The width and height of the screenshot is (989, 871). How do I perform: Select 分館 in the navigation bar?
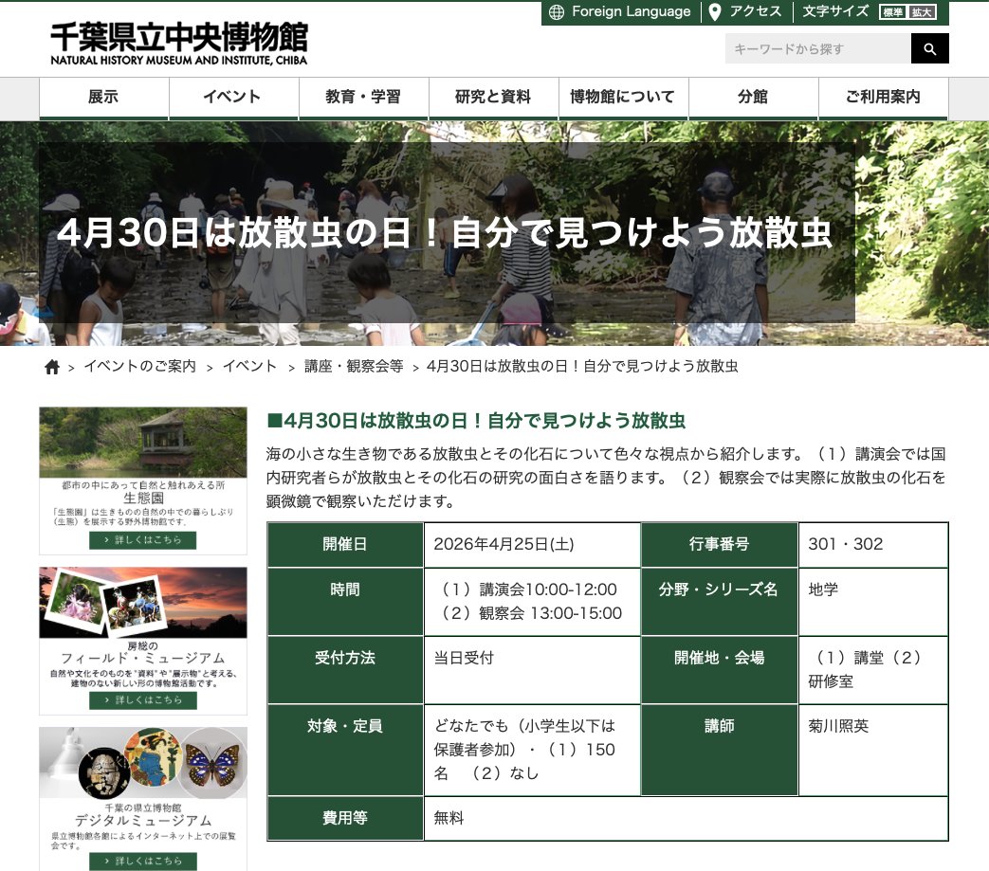[753, 97]
